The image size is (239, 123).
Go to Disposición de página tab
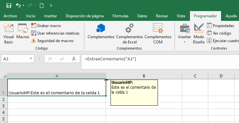click(85, 16)
